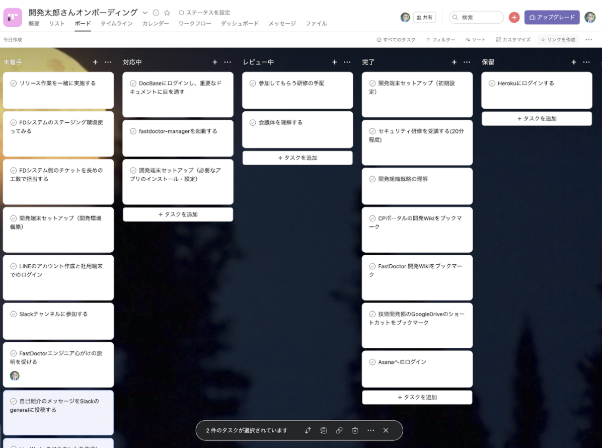Click 未着手 column header title
The height and width of the screenshot is (448, 602).
tap(13, 62)
